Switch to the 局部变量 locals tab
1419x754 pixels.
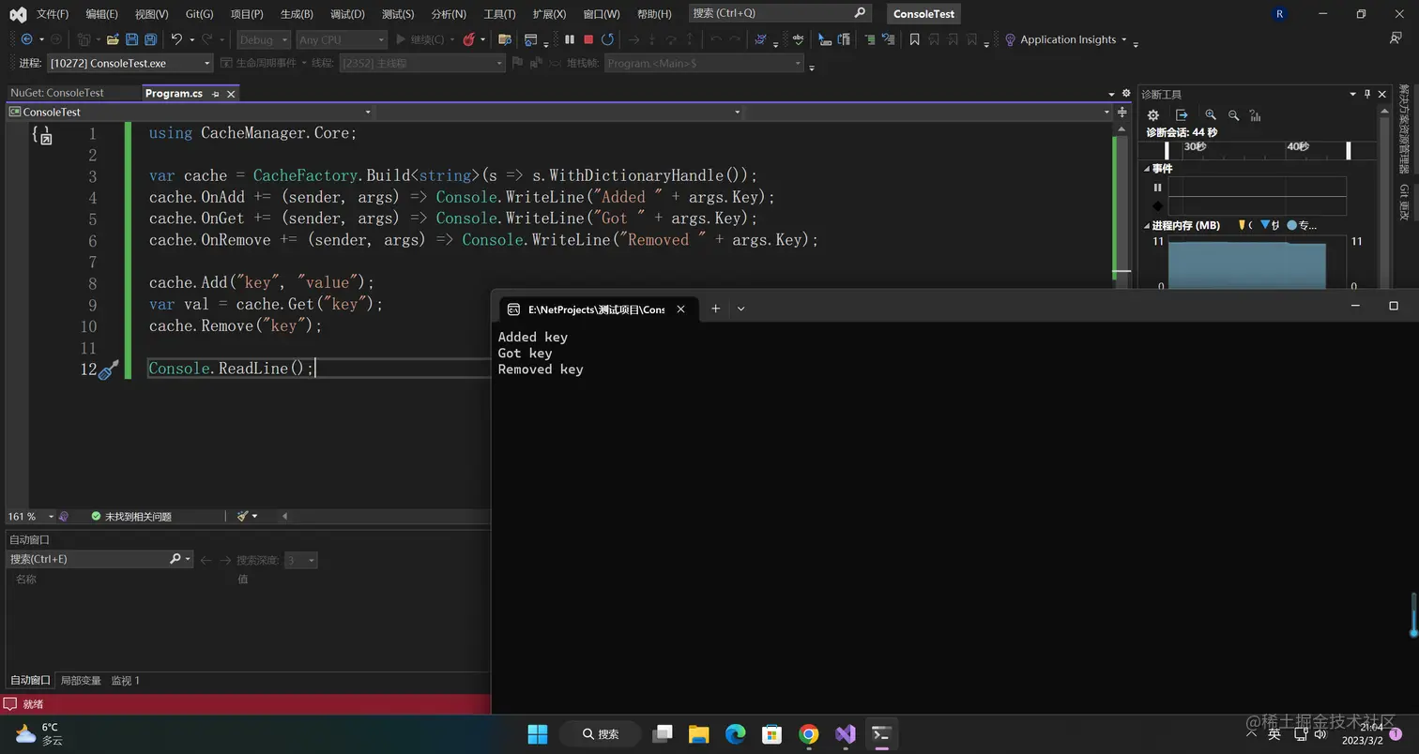pos(81,680)
